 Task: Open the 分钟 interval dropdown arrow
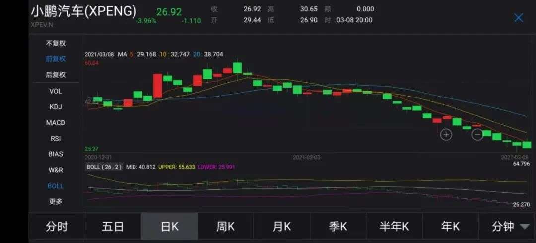point(524,226)
